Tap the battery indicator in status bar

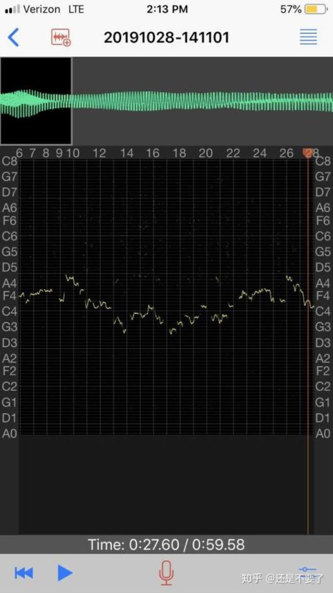coord(316,9)
